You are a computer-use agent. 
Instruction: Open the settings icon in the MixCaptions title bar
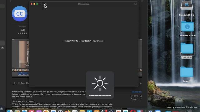[x=135, y=4]
